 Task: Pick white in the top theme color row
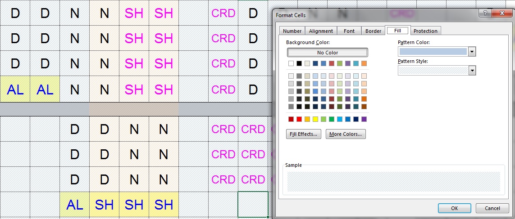coord(291,63)
